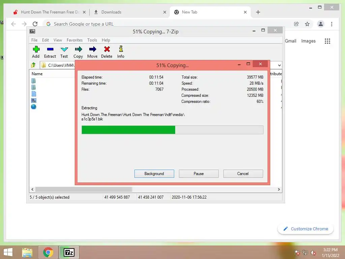The width and height of the screenshot is (345, 259).
Task: Open the View menu in 7-Zip
Action: (58, 40)
